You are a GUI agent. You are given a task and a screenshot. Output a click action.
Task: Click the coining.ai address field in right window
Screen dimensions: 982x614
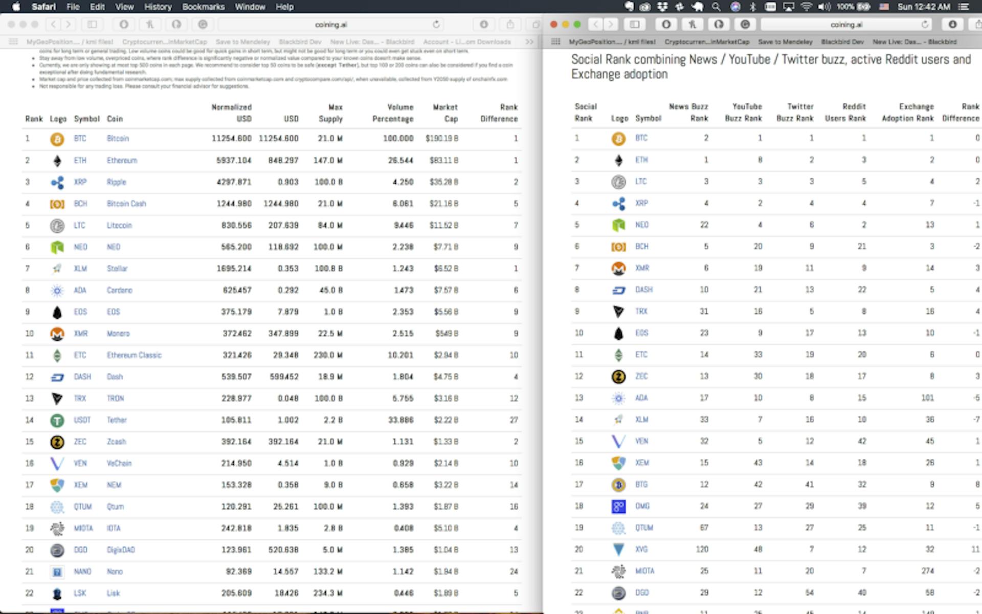tap(846, 25)
